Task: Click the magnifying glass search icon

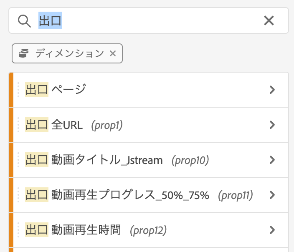Action: point(25,21)
